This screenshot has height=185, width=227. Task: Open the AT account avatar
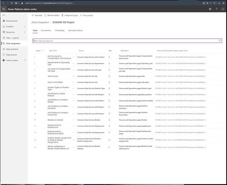pyautogui.click(x=223, y=9)
